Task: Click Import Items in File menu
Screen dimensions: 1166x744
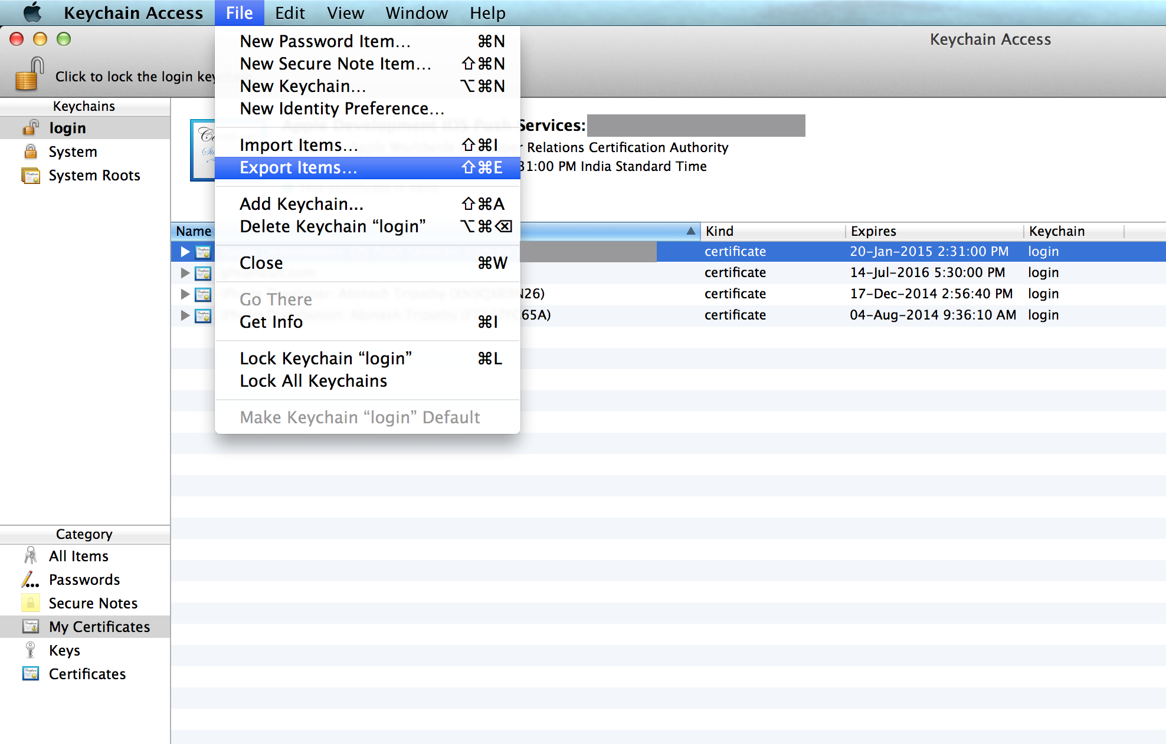Action: [299, 143]
